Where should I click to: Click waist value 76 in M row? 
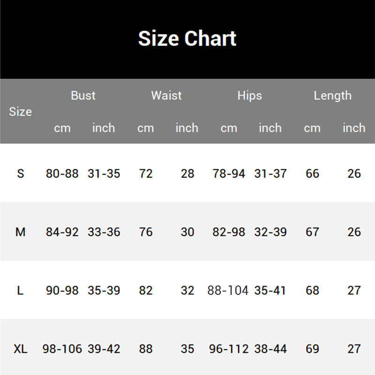tap(146, 232)
